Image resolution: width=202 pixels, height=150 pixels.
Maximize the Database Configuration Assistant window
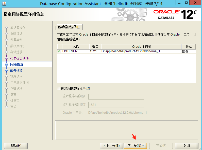coord(186,3)
